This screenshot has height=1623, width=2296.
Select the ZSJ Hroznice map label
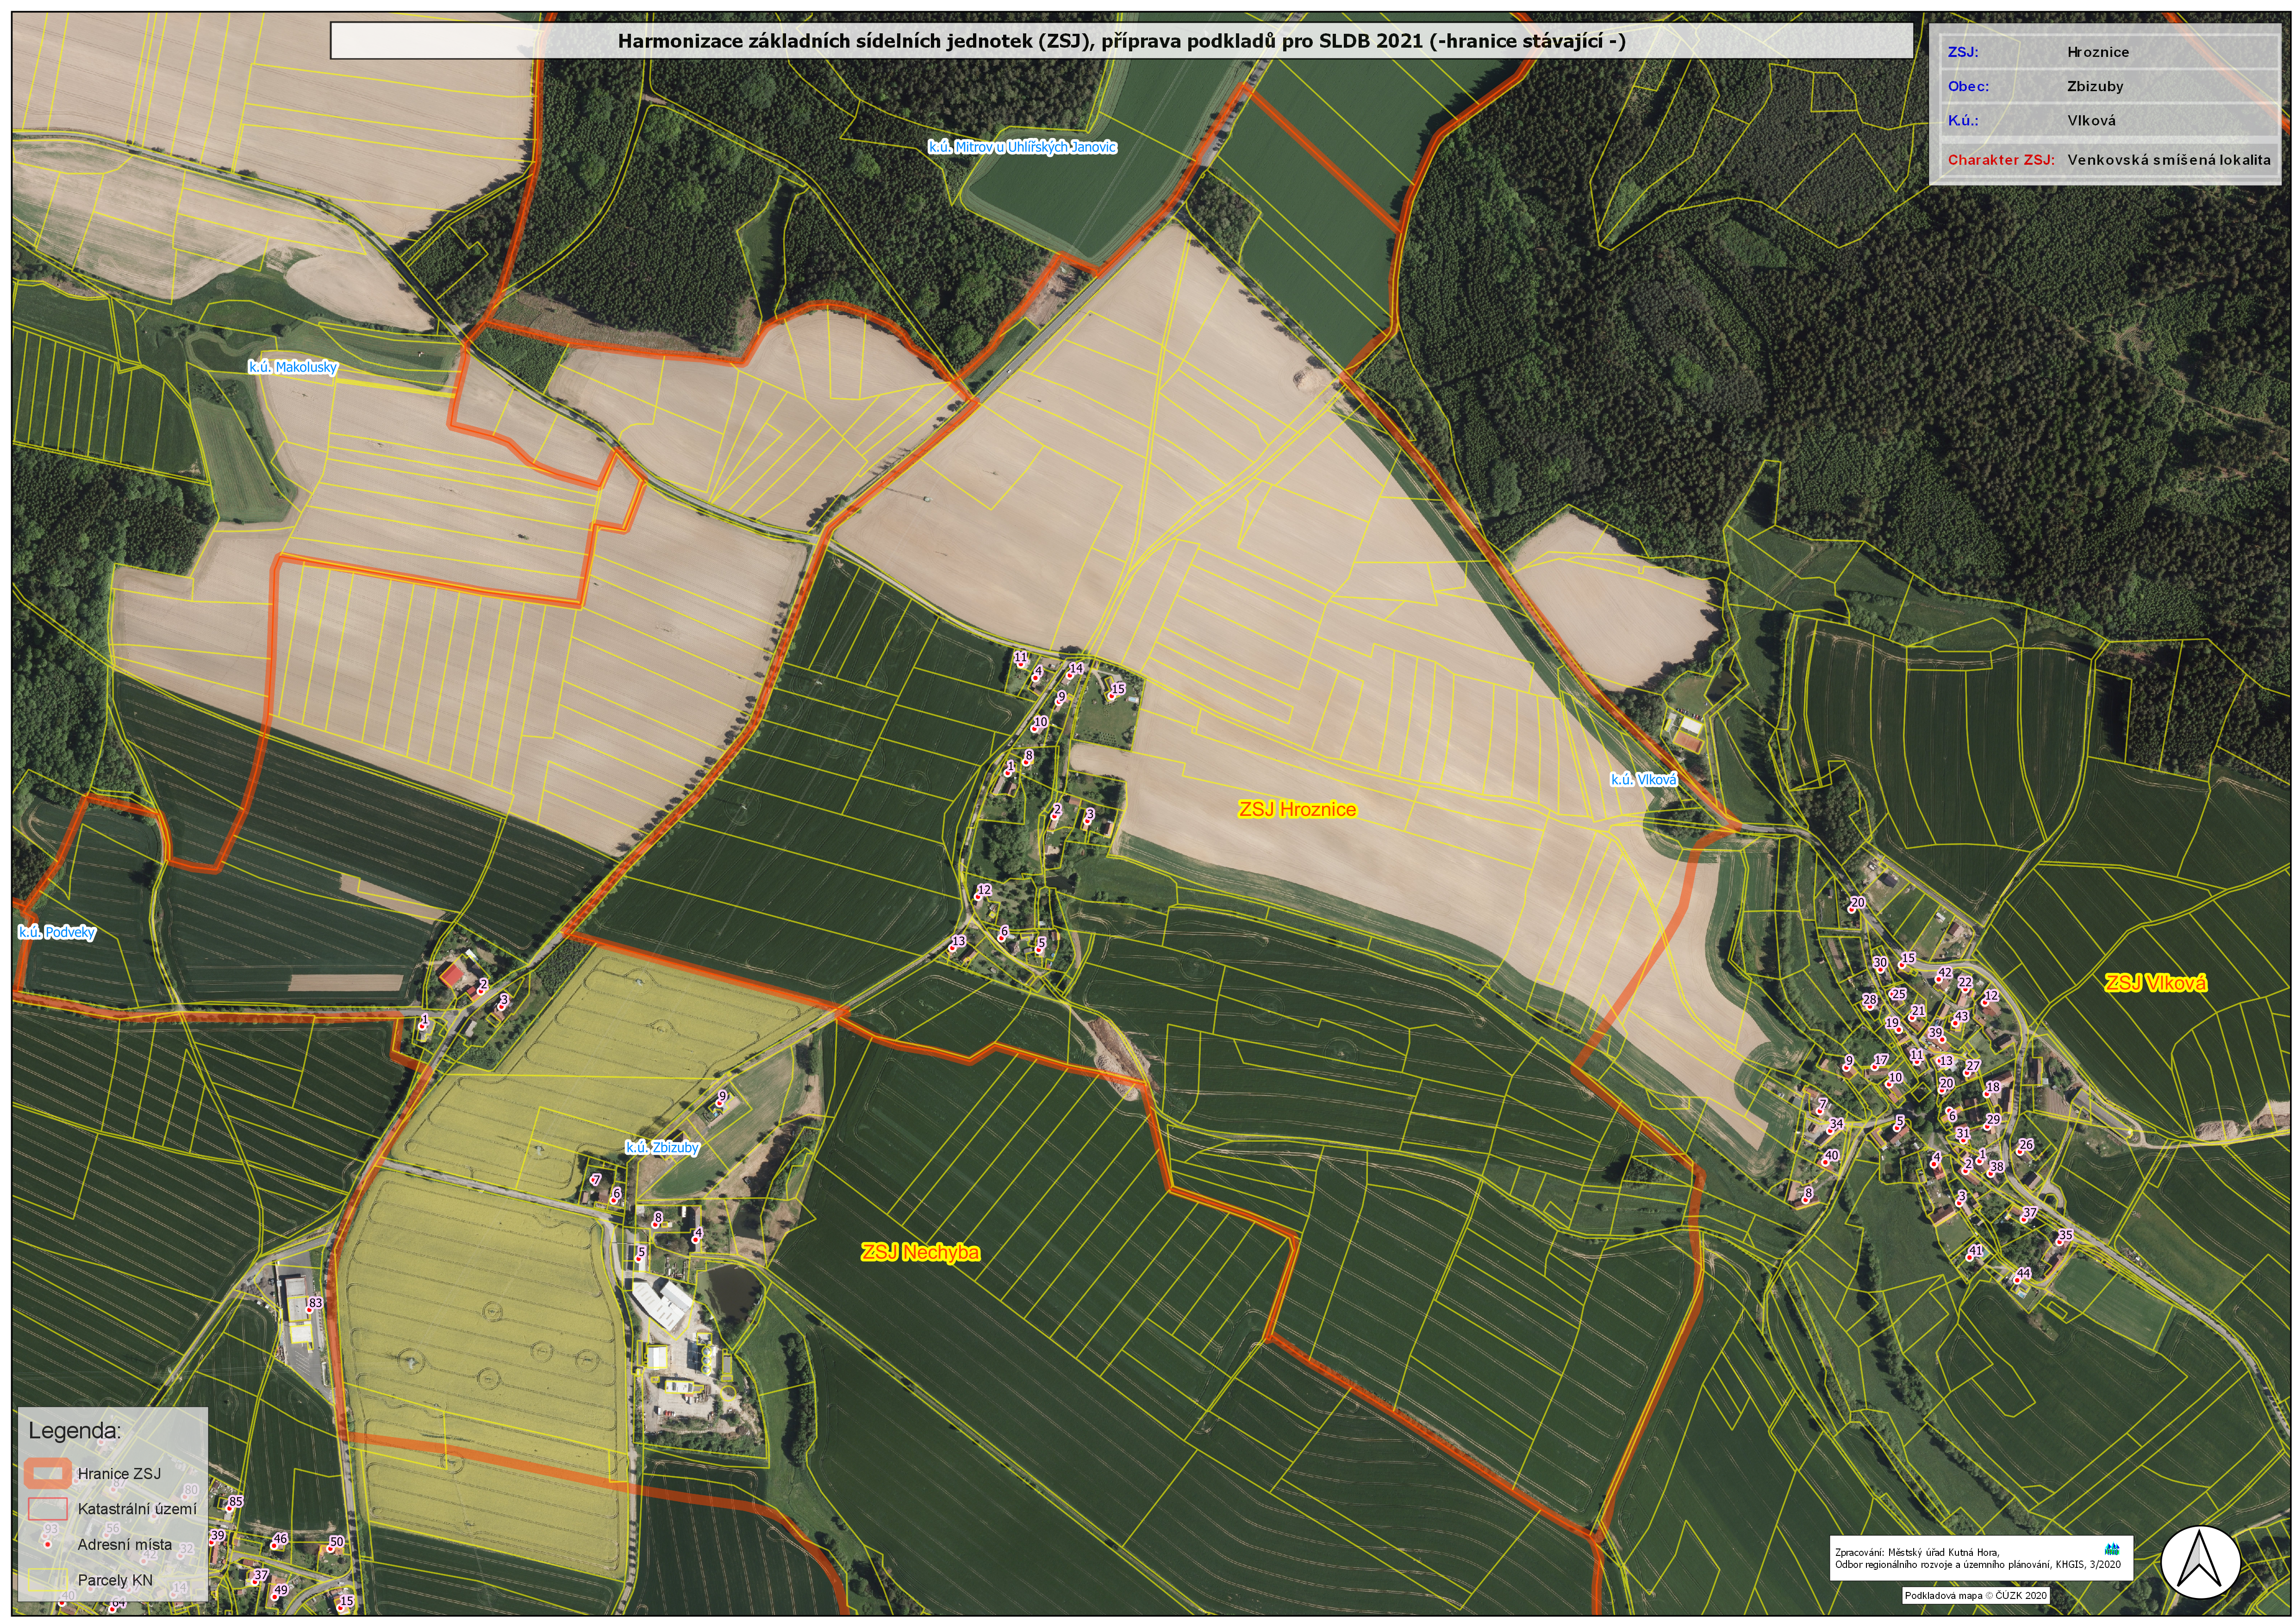click(1297, 809)
